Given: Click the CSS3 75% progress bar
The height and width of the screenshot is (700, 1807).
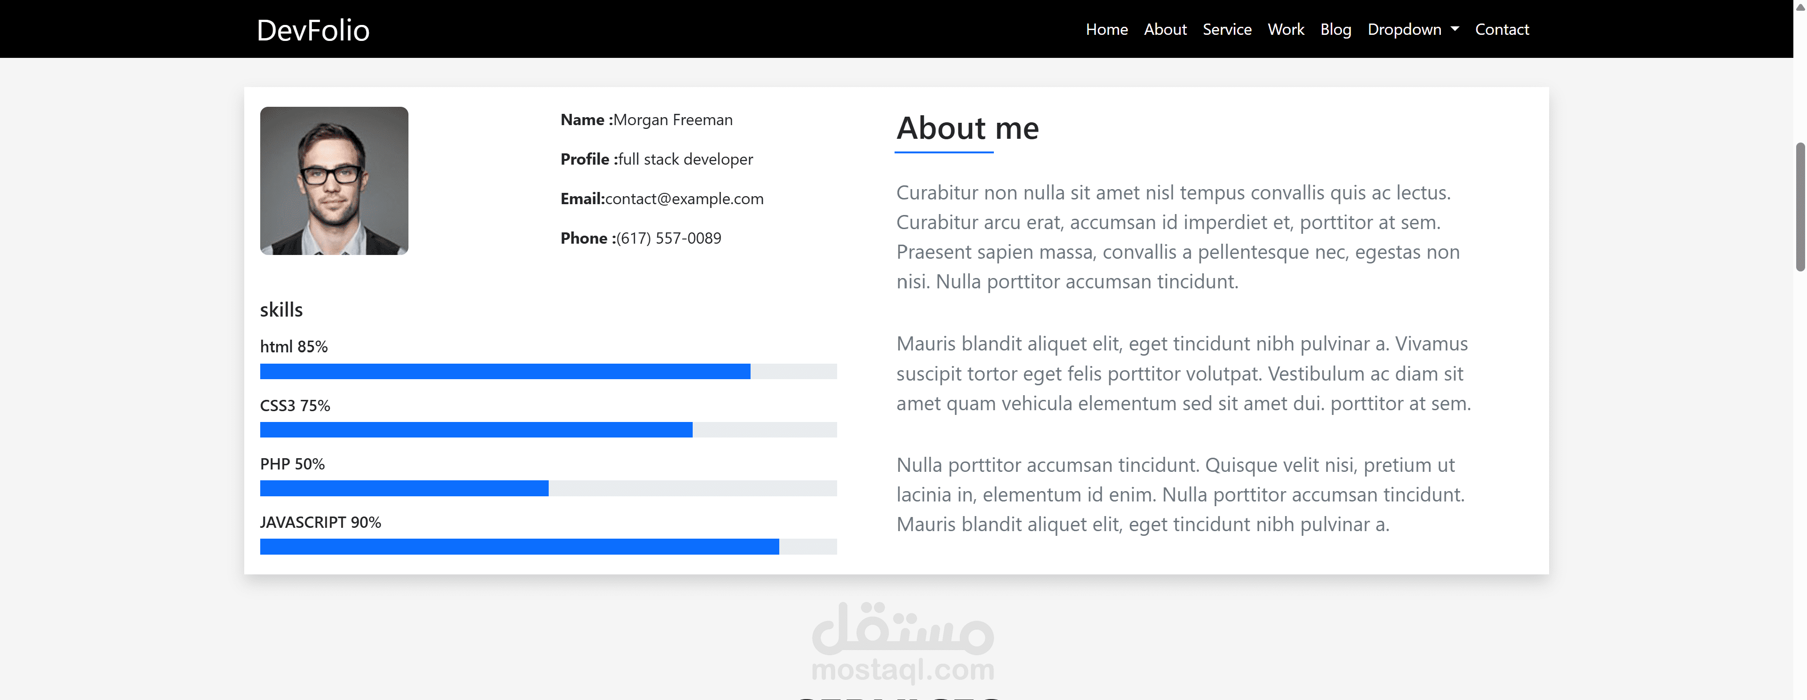Looking at the screenshot, I should point(549,430).
